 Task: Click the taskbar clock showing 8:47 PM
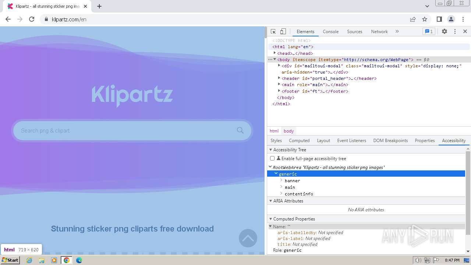pyautogui.click(x=452, y=260)
